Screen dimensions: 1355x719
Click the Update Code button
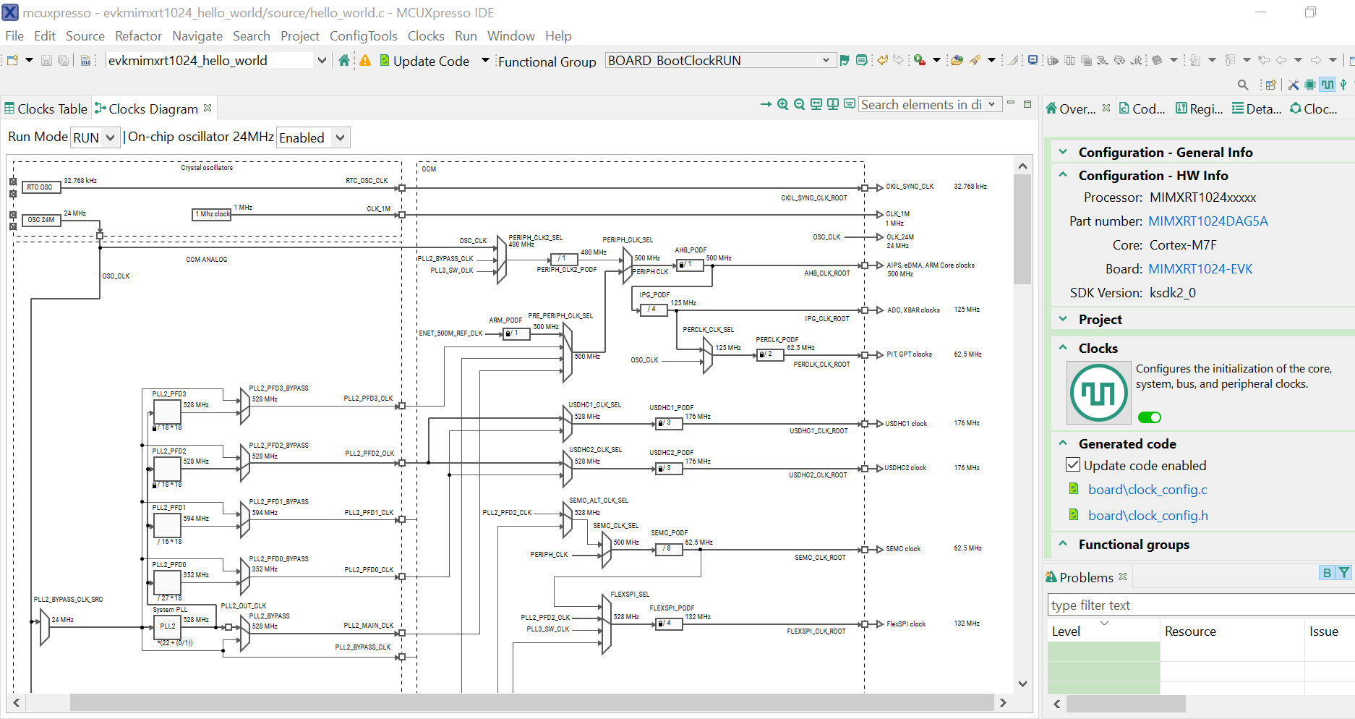click(x=430, y=61)
